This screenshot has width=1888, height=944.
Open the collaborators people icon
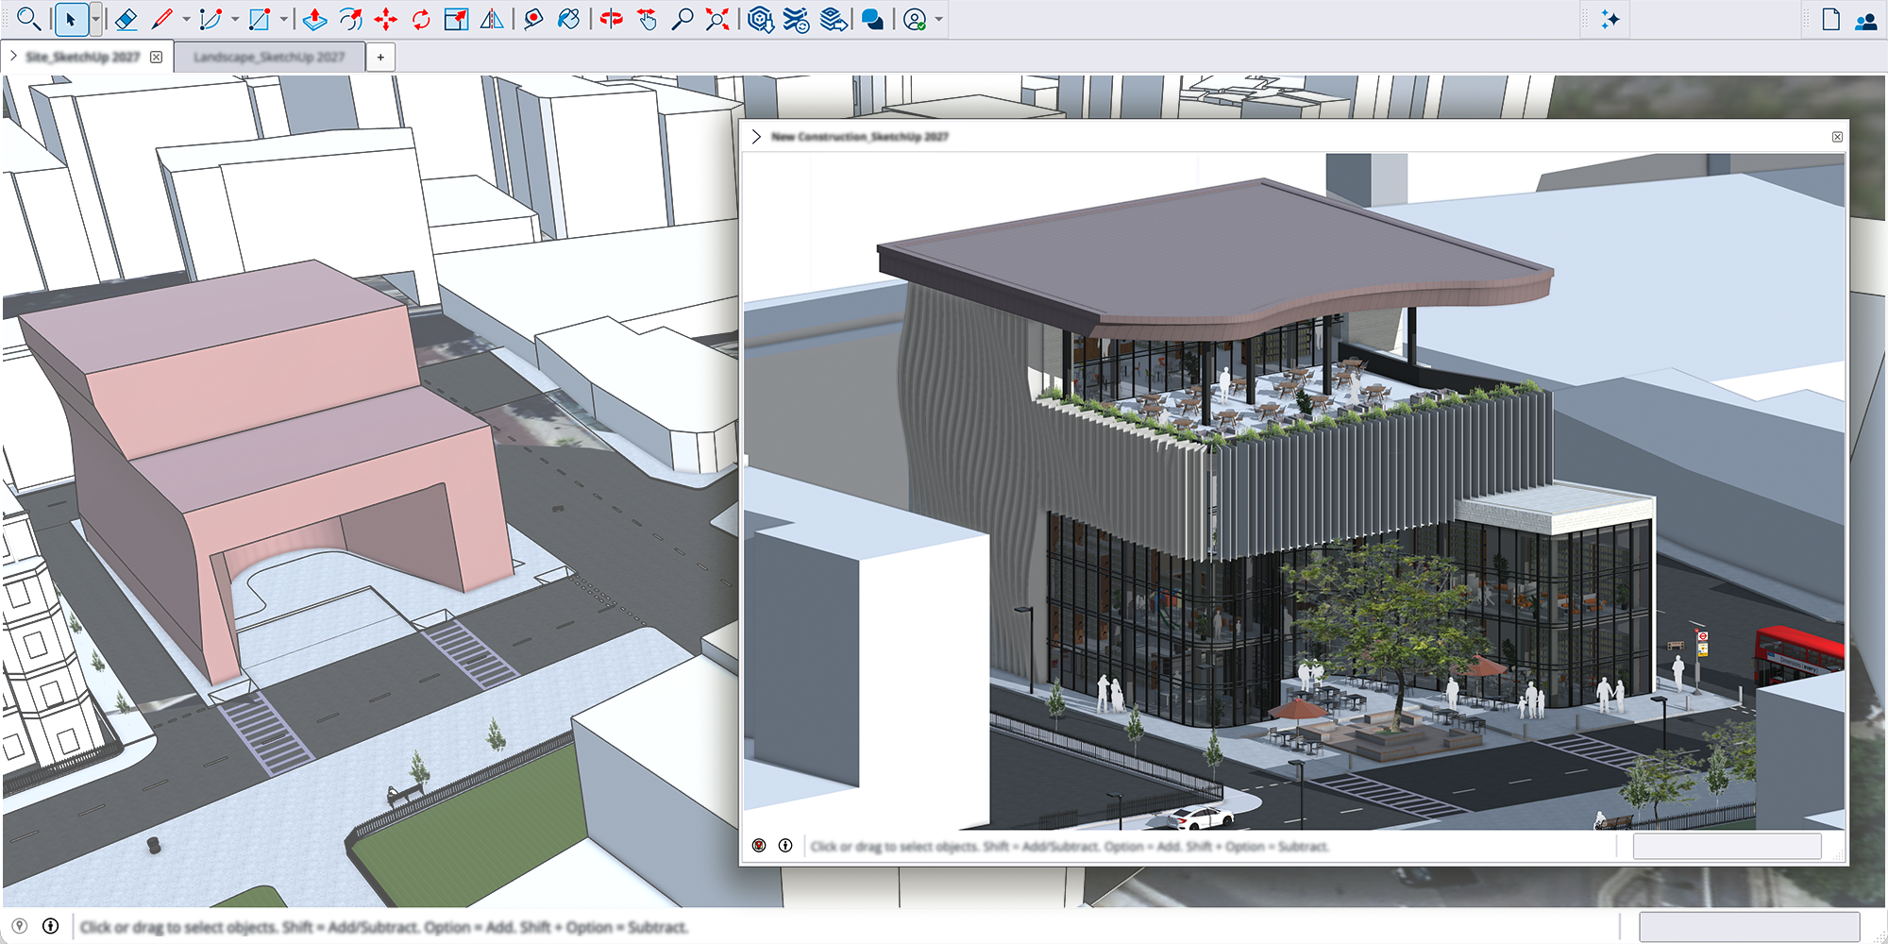click(x=1866, y=20)
